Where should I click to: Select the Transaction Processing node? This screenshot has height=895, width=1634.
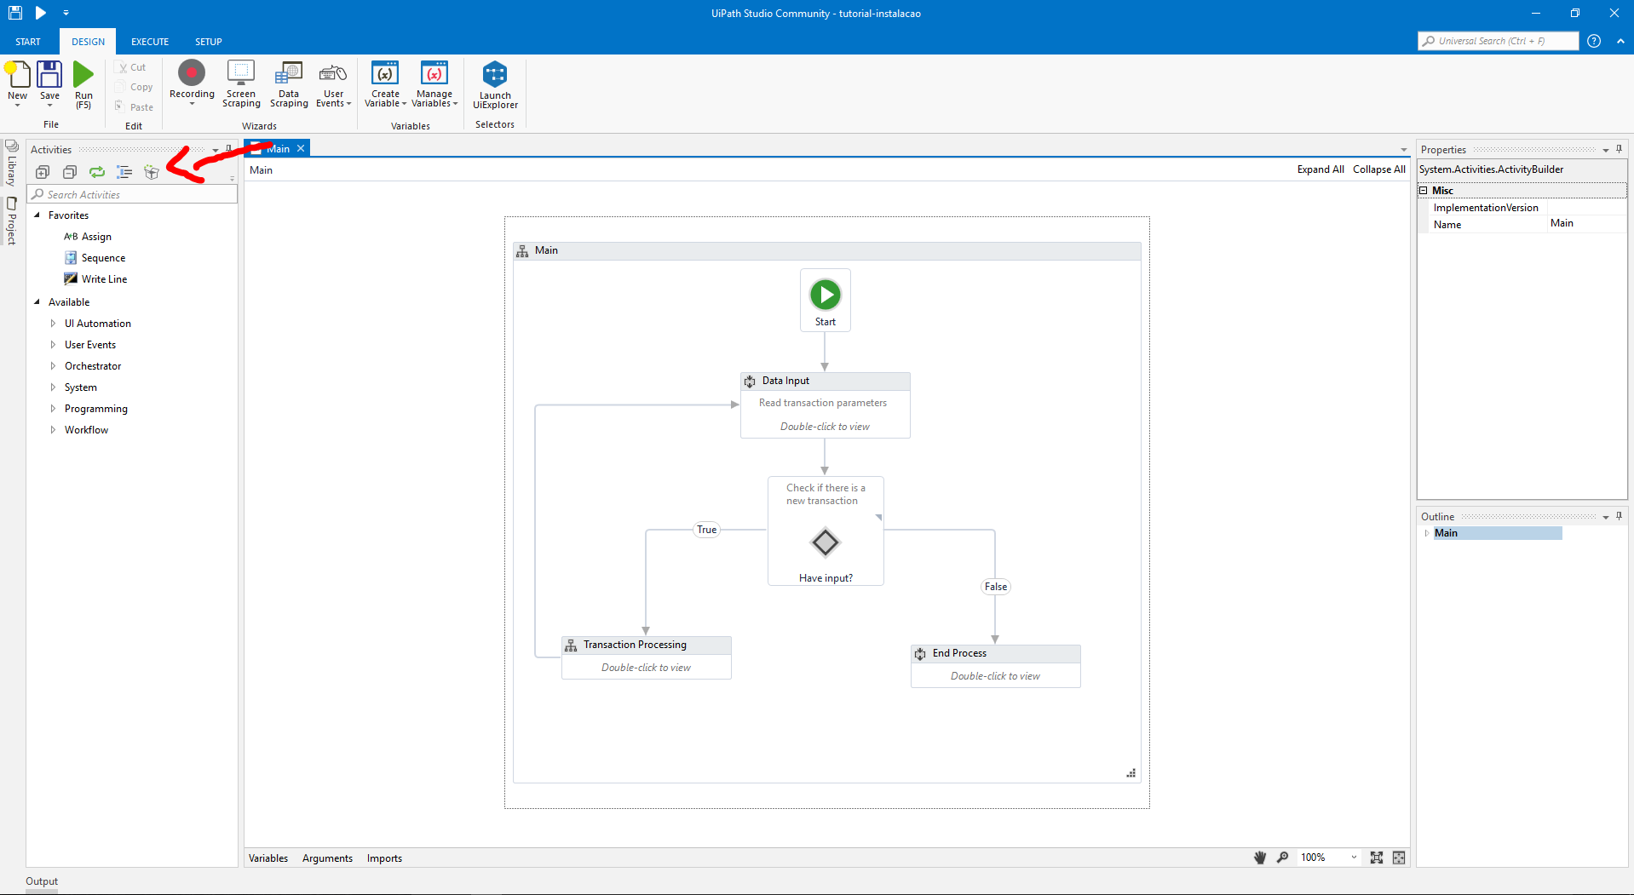[646, 657]
